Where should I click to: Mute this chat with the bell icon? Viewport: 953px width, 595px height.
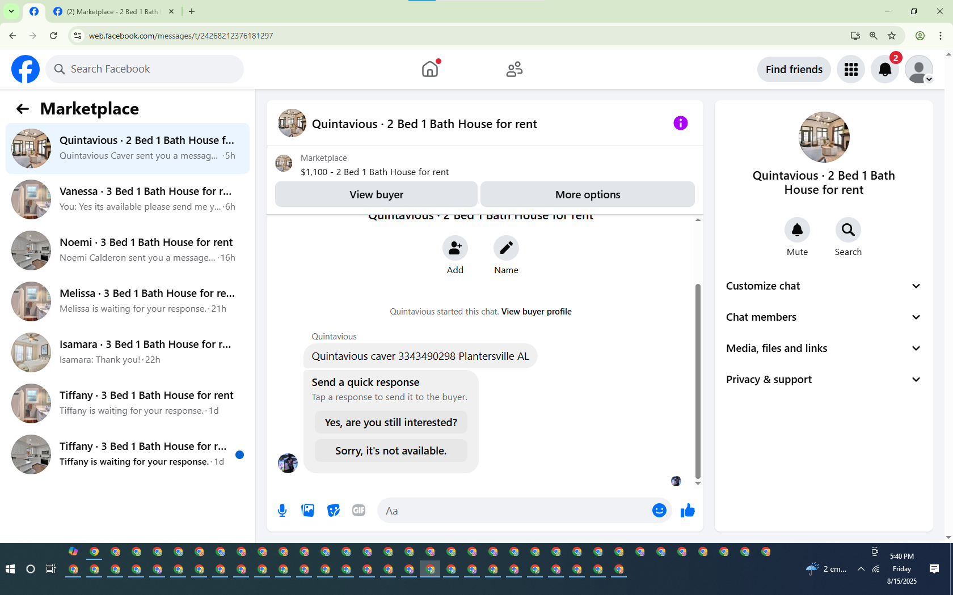click(797, 229)
